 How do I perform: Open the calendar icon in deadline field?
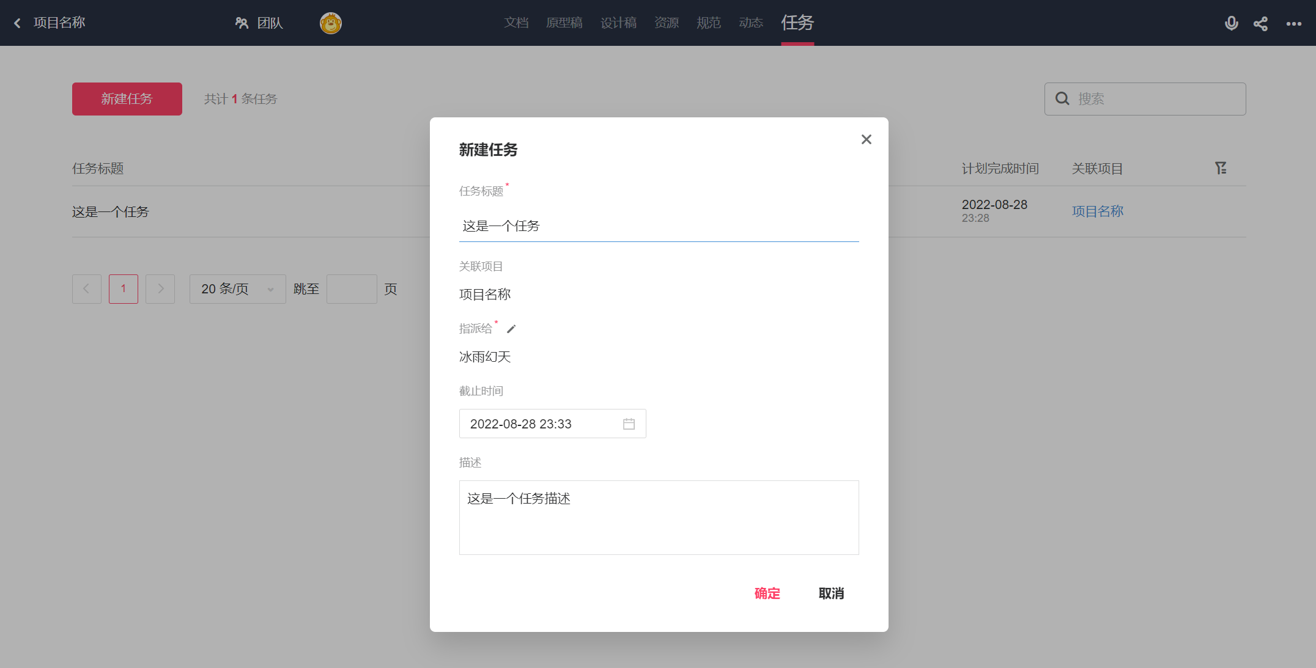click(x=629, y=424)
